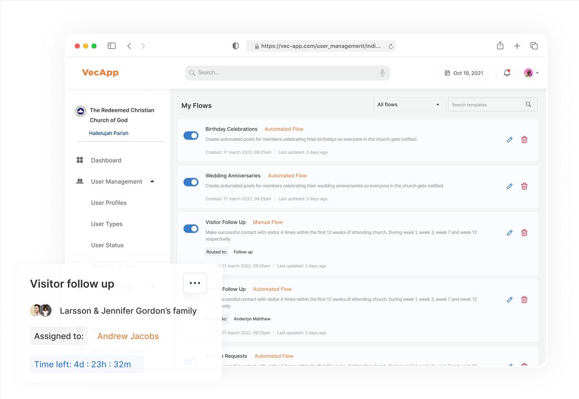Click the microphone icon in search bar
The width and height of the screenshot is (579, 399).
(x=382, y=73)
